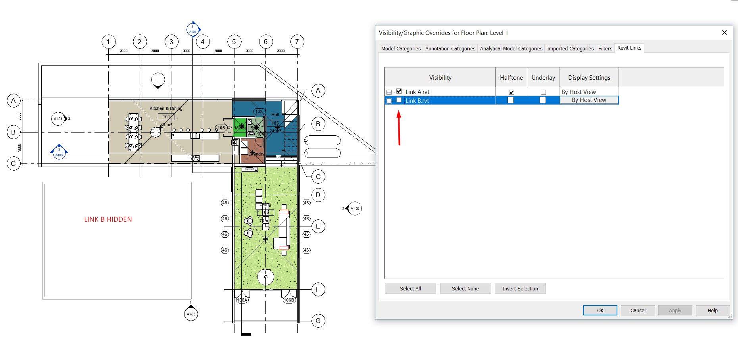Select right-side grid bubble E
738x342 pixels.
[318, 226]
